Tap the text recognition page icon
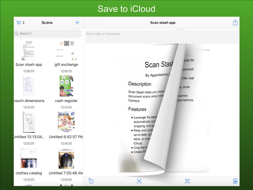 click(x=235, y=181)
